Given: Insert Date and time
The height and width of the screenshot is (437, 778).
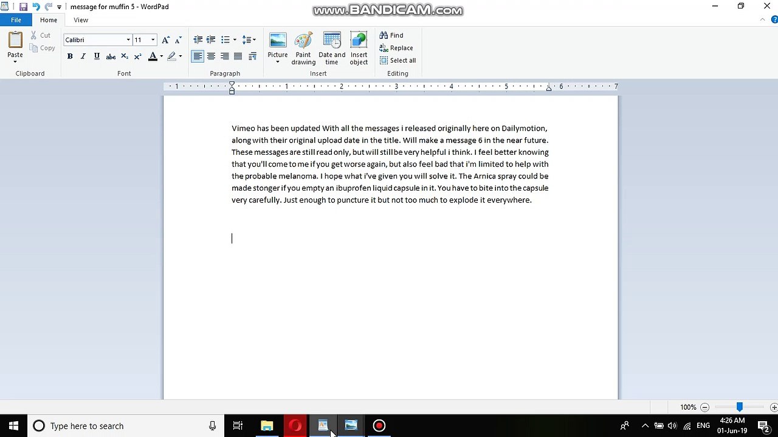Looking at the screenshot, I should point(332,49).
